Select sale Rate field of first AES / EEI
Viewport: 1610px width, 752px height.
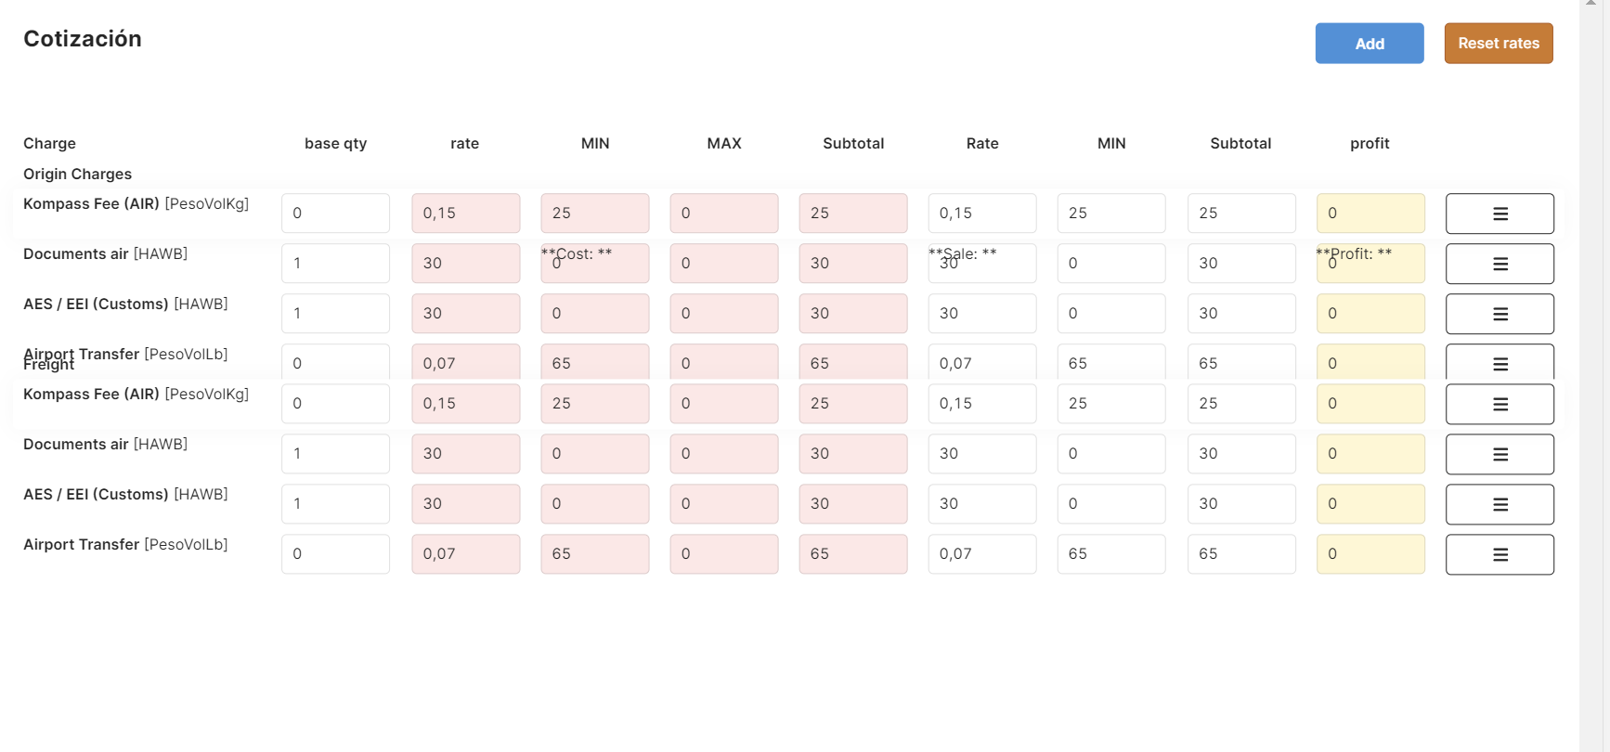[981, 314]
